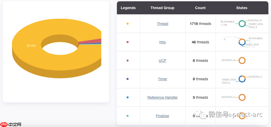Click the green Finalizer legend dot
The height and width of the screenshot is (127, 271).
128,116
